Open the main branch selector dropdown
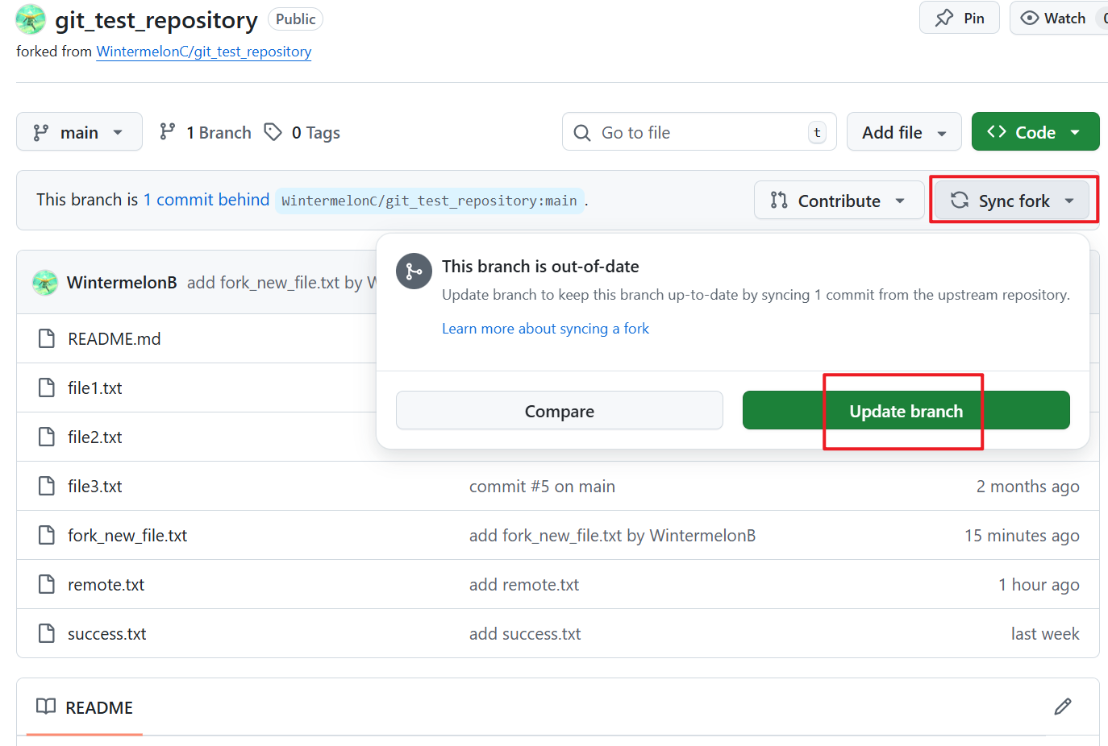Screen dimensions: 1108x746 click(79, 132)
